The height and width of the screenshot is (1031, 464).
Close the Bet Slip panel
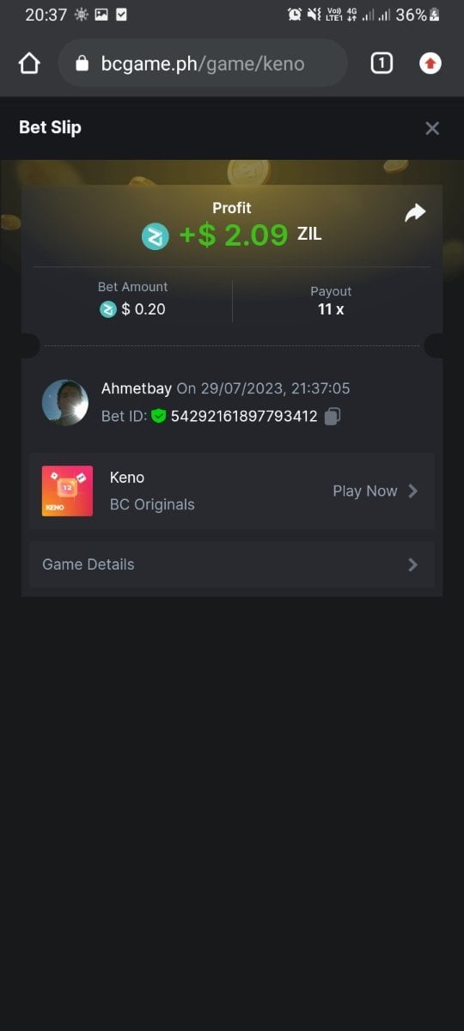[432, 128]
